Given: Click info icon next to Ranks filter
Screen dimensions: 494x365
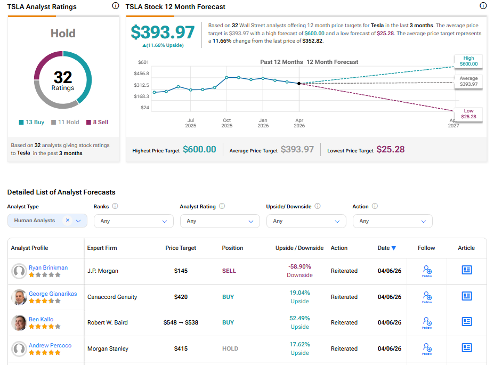Looking at the screenshot, I should pyautogui.click(x=115, y=206).
